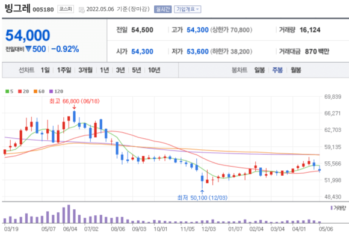Image resolution: width=349 pixels, height=234 pixels.
Task: Click the 2022.05.06 기준(장마감) date text
Action: point(118,9)
